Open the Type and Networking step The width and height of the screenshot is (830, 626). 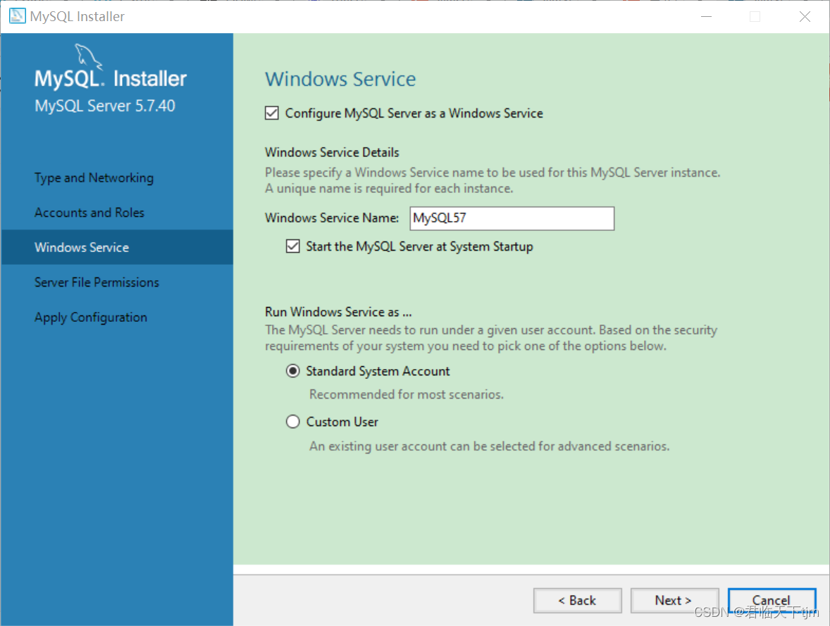pyautogui.click(x=94, y=177)
